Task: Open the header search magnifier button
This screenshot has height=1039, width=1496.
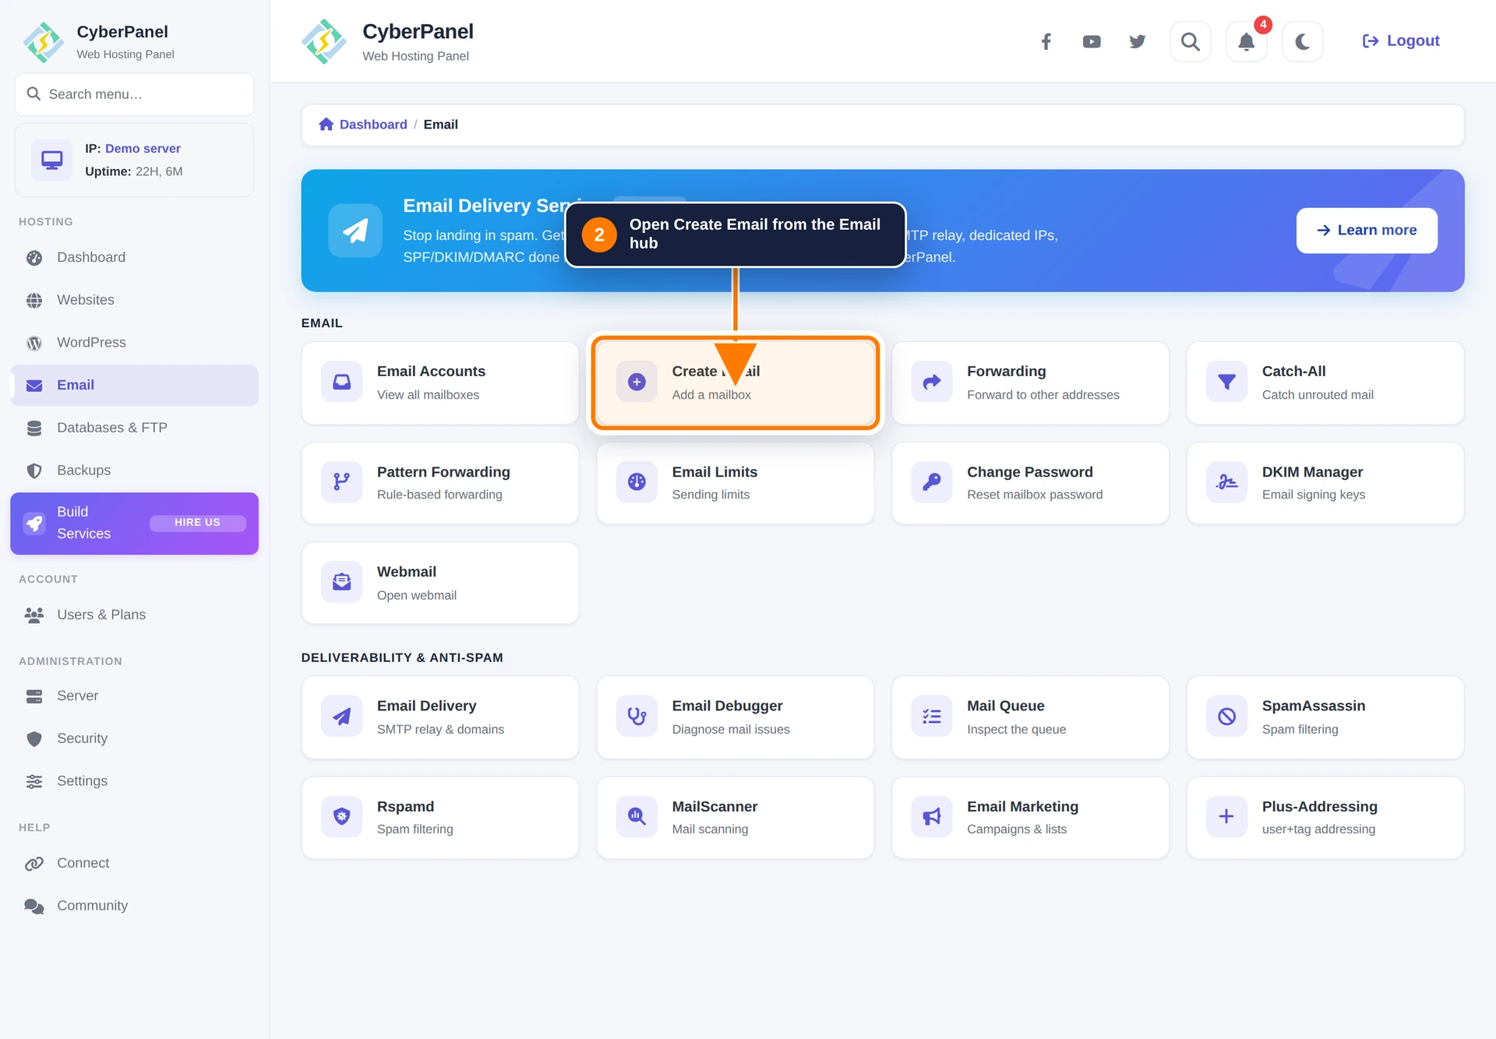Action: [x=1190, y=41]
